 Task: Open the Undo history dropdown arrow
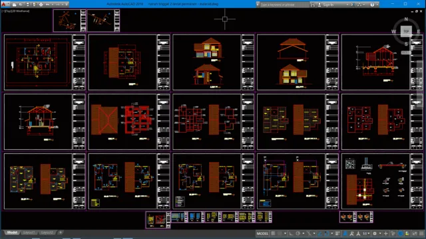coord(53,5)
